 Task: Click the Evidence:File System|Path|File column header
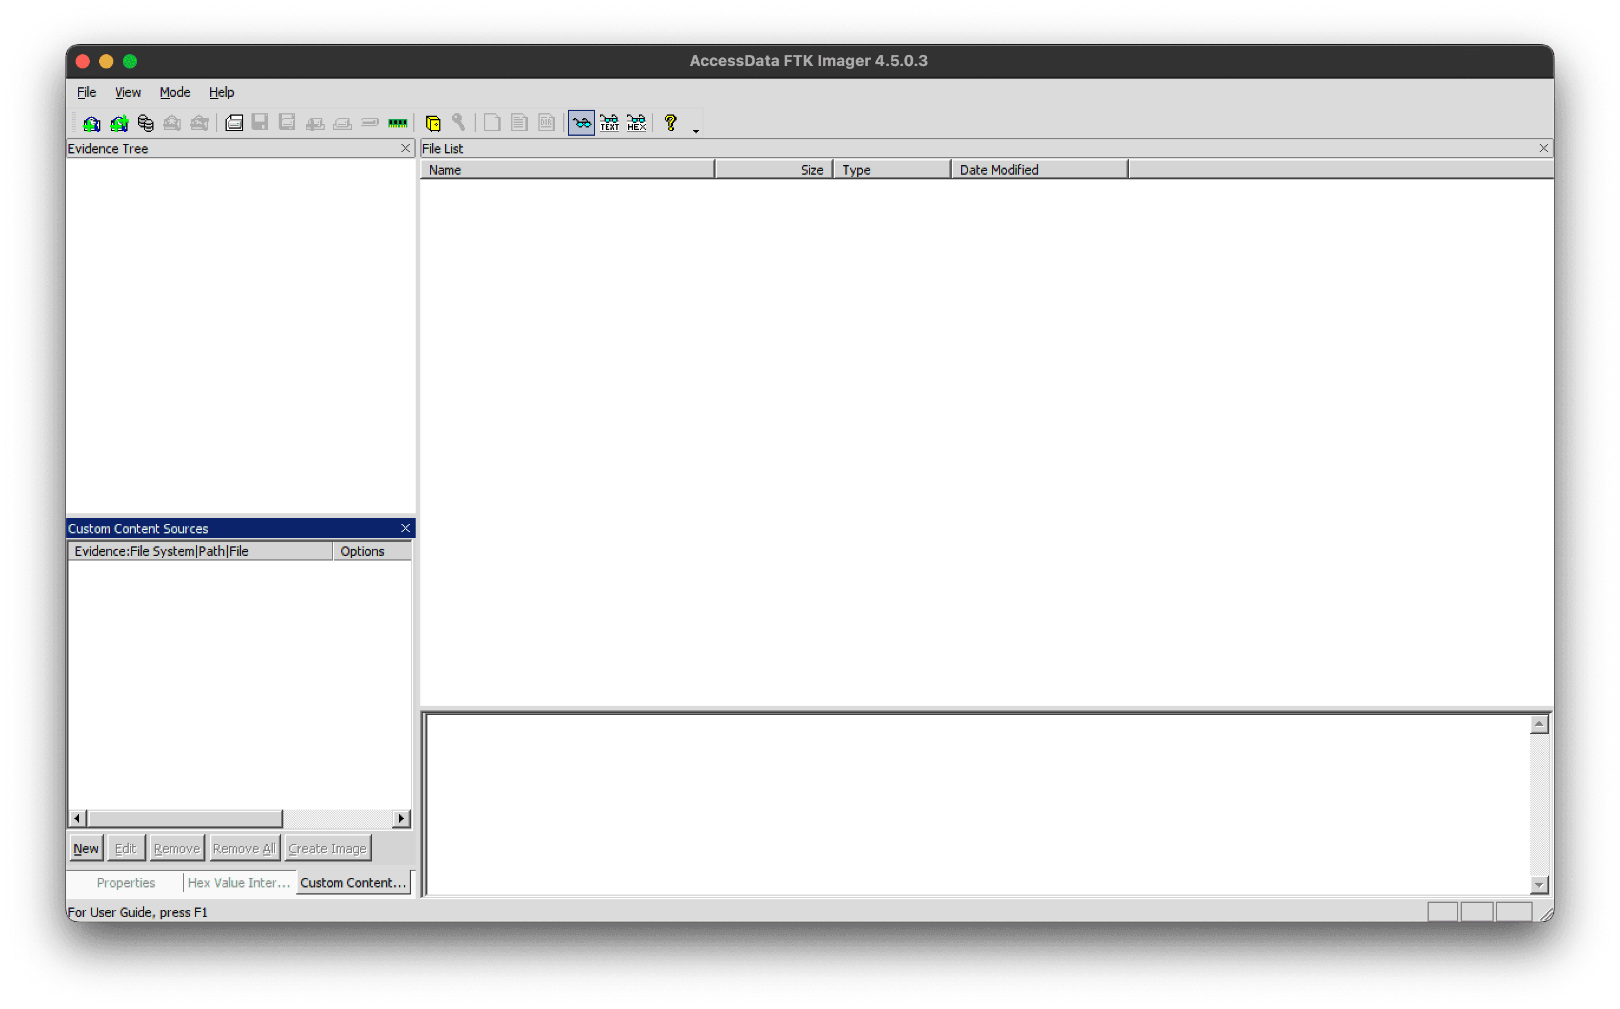tap(200, 551)
